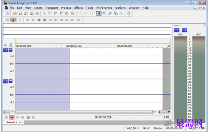
Task: Toggle the Arm recording button in transport bar
Action: 7,20
